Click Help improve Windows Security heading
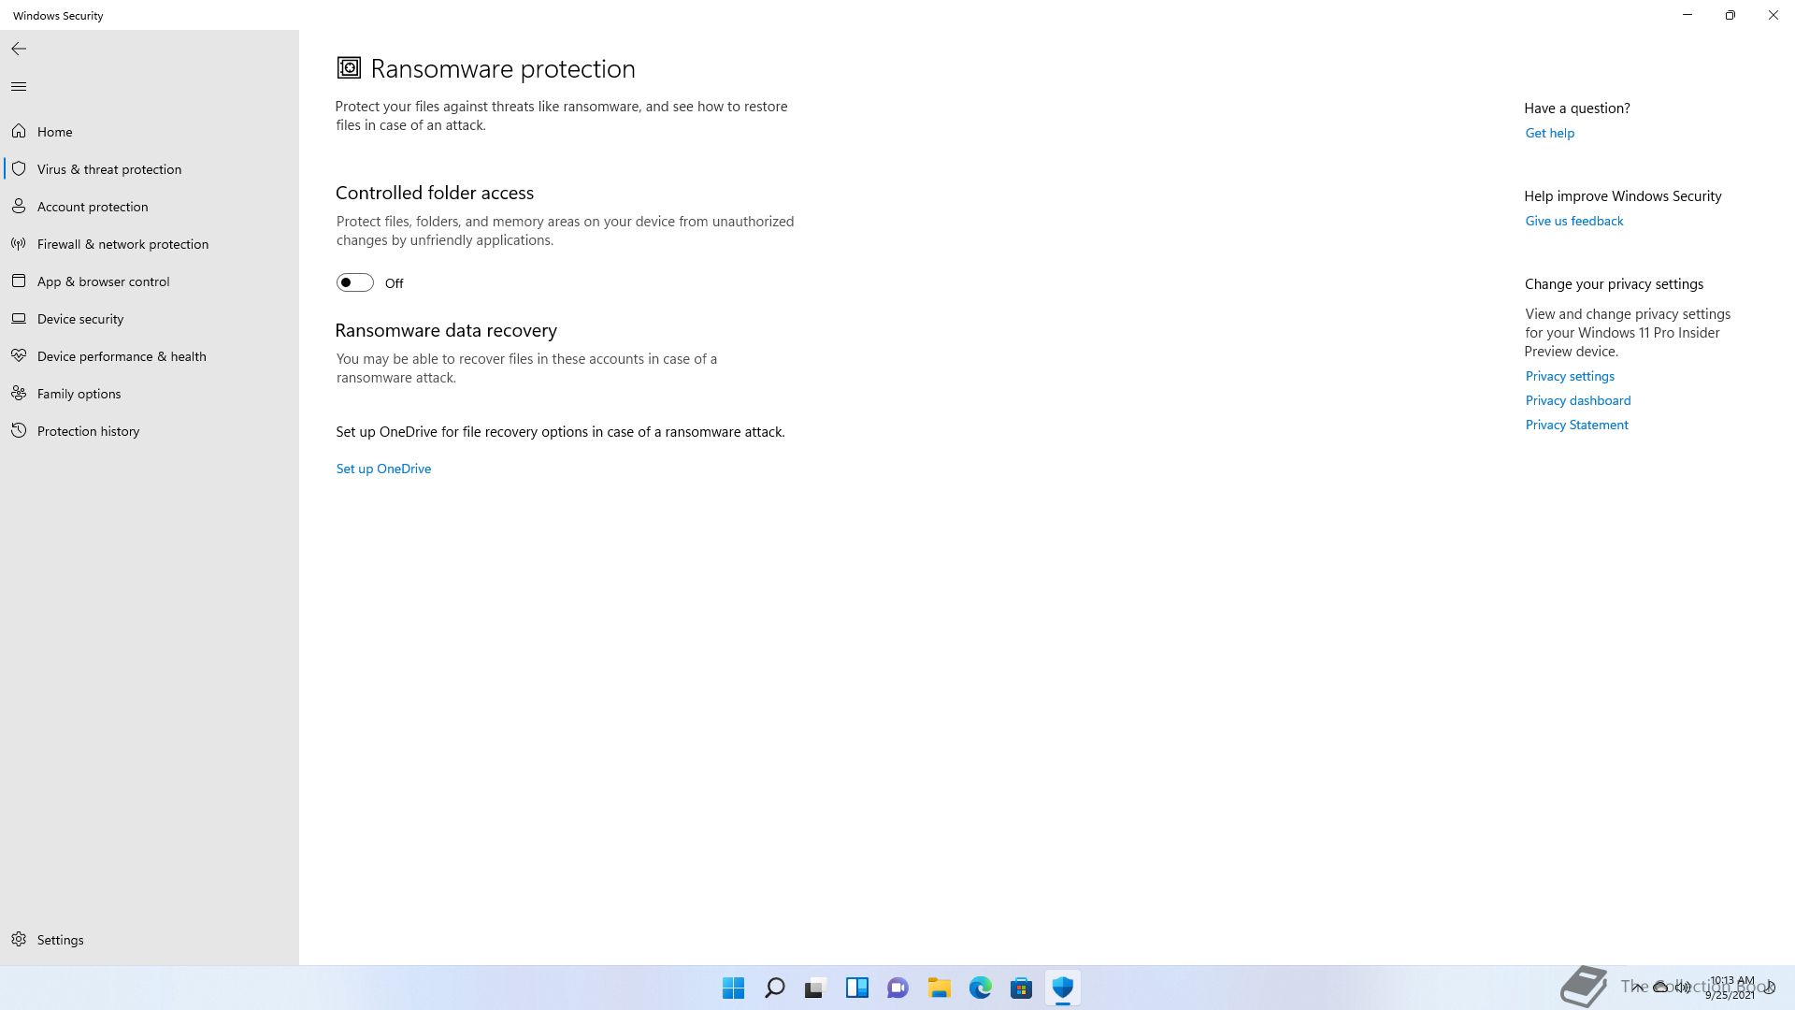 pyautogui.click(x=1623, y=196)
